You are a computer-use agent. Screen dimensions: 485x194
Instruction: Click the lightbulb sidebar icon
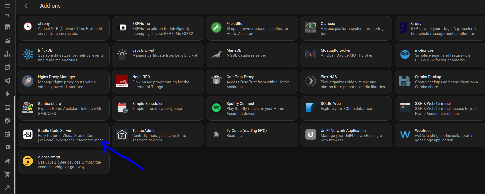click(x=7, y=94)
